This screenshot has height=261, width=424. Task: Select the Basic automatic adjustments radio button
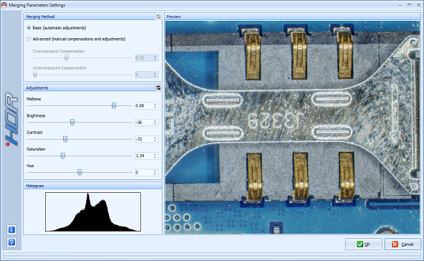pyautogui.click(x=29, y=28)
